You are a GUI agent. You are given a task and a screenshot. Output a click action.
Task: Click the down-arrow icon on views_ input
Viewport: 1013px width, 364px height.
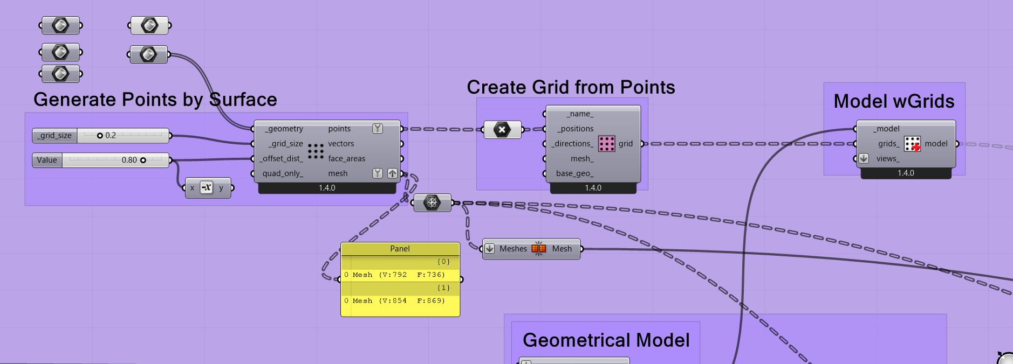[x=864, y=158]
